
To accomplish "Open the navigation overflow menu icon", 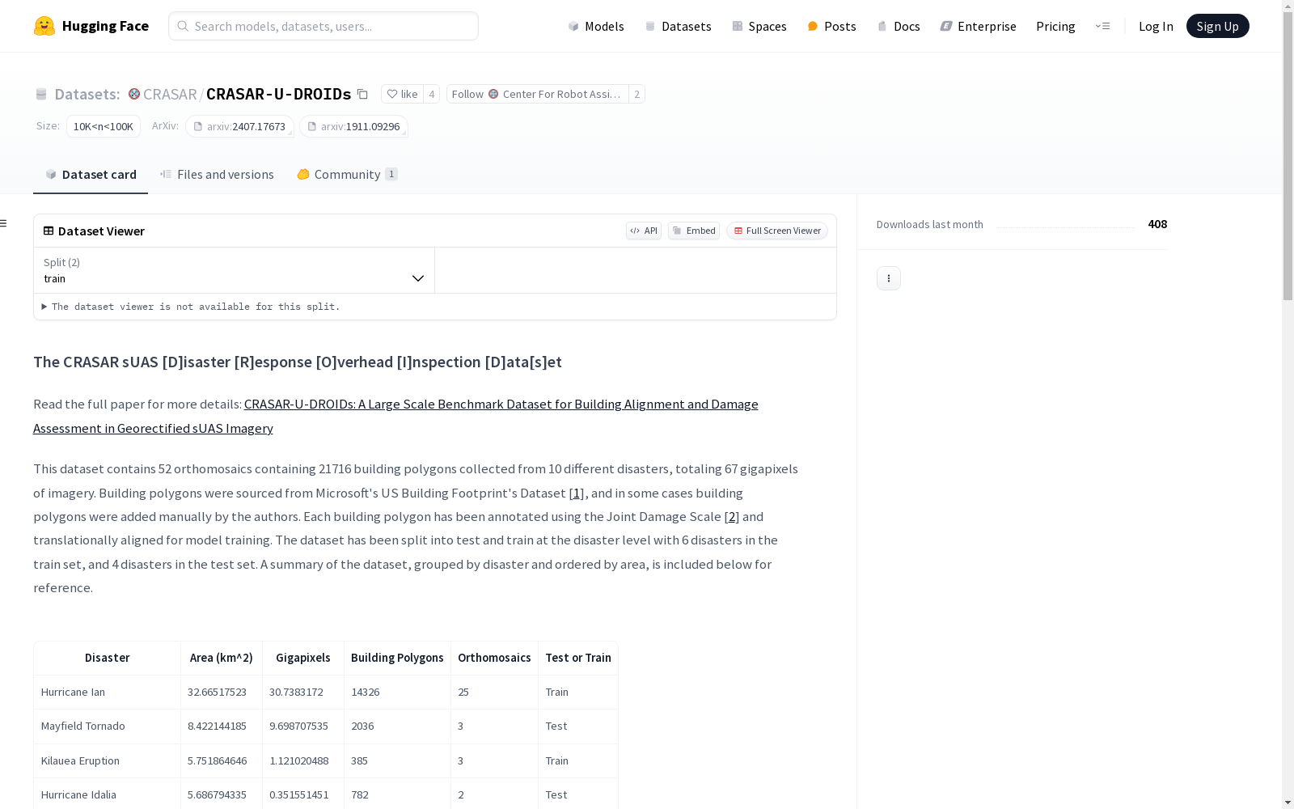I will [x=1102, y=26].
